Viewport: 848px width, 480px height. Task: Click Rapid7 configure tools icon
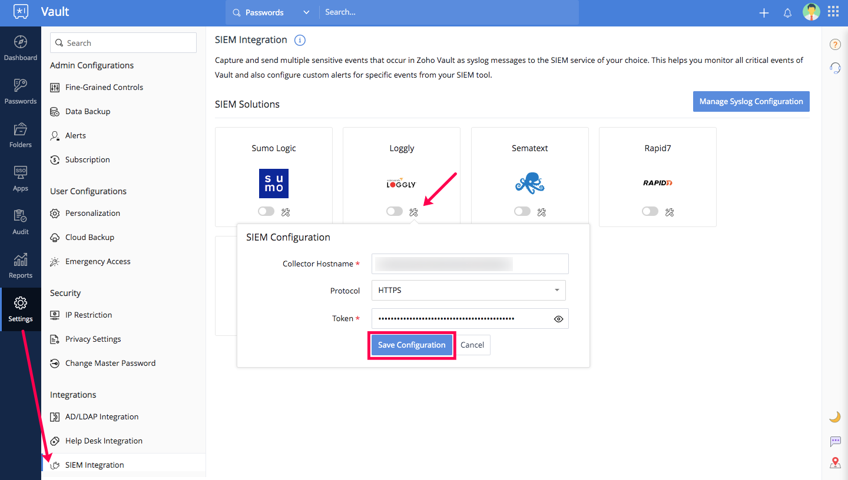coord(670,212)
